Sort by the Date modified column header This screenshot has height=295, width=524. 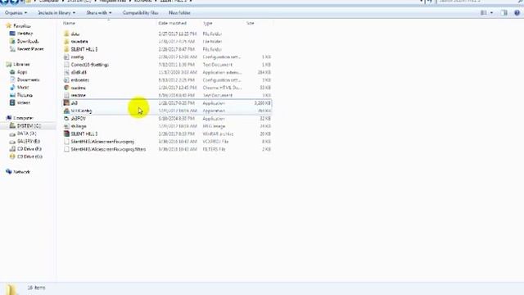[x=173, y=23]
